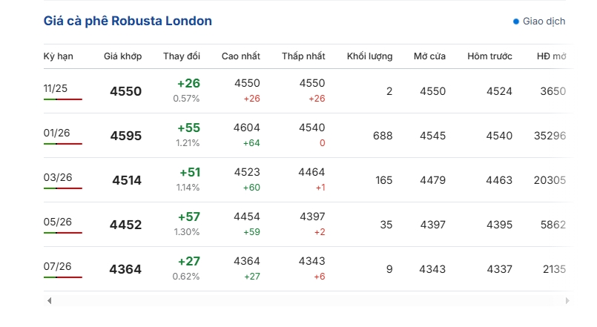Select the Kỳ hạn column header

click(59, 56)
